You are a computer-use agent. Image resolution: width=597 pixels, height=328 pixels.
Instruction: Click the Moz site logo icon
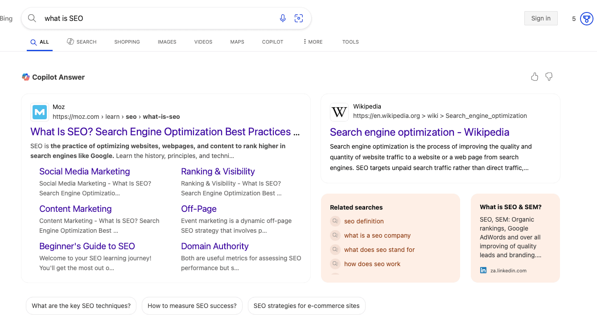(x=40, y=112)
